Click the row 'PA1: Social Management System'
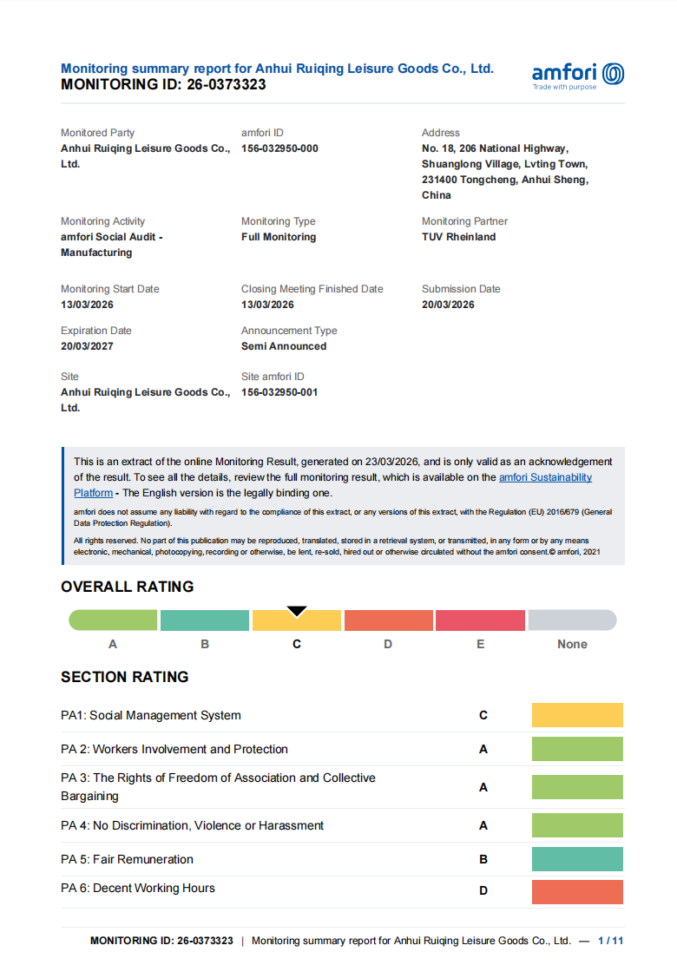 click(342, 715)
